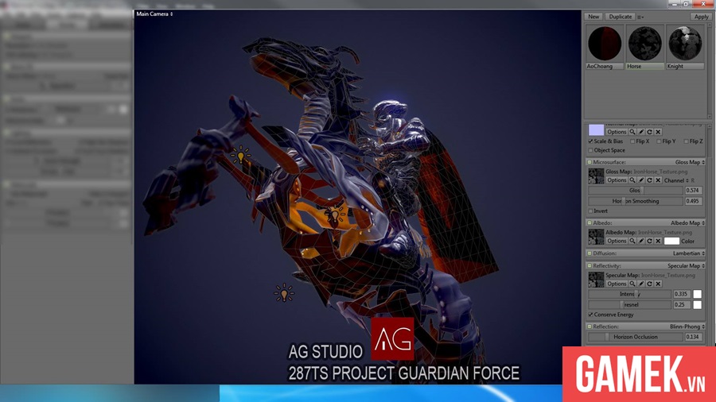This screenshot has height=402, width=716.
Task: Open the Main Camera selector
Action: coord(154,14)
